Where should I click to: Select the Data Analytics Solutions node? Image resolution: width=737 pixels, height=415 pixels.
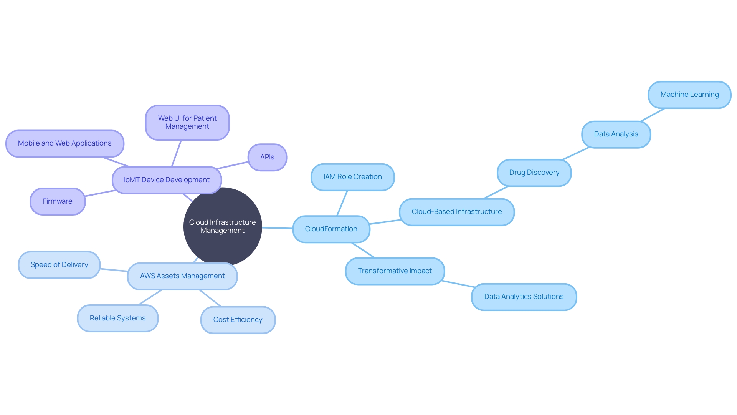(522, 296)
